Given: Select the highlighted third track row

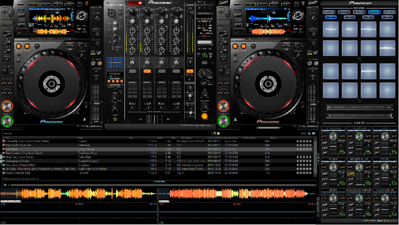Looking at the screenshot, I should (x=158, y=149).
